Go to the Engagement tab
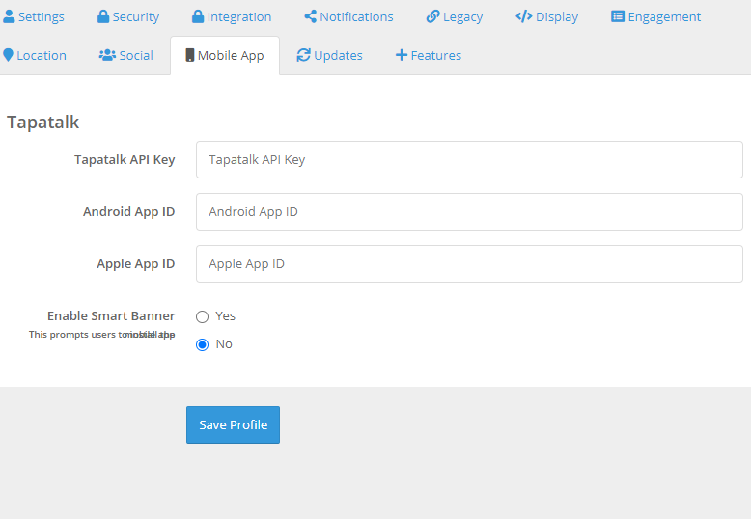This screenshot has width=751, height=519. pos(656,16)
